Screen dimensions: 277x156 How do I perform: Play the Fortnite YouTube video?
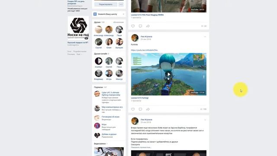tap(169, 74)
